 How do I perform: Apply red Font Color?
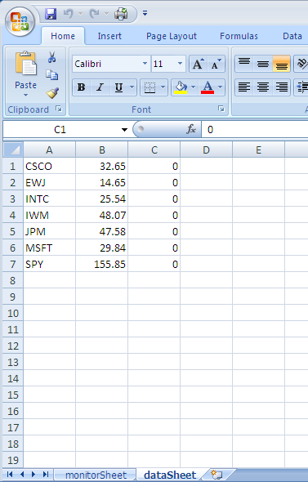click(x=208, y=87)
